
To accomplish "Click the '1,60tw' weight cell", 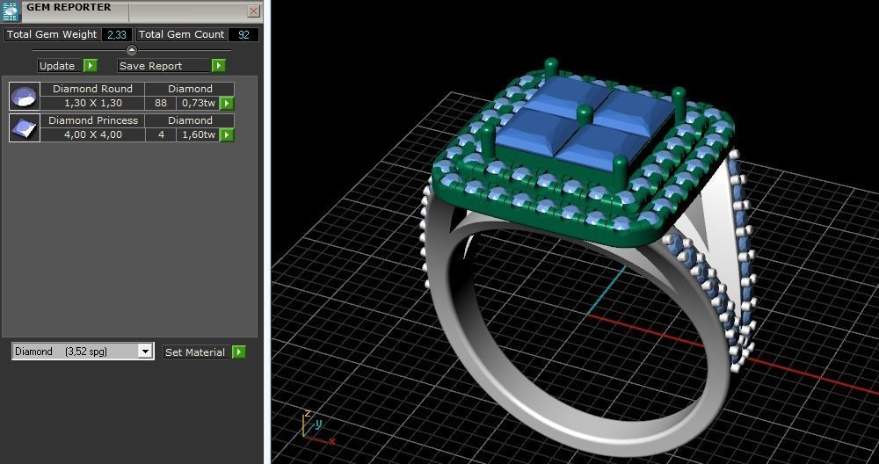I will click(x=198, y=135).
